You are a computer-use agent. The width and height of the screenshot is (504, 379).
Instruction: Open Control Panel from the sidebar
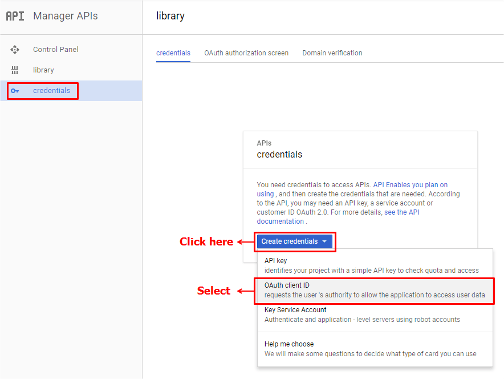(55, 50)
